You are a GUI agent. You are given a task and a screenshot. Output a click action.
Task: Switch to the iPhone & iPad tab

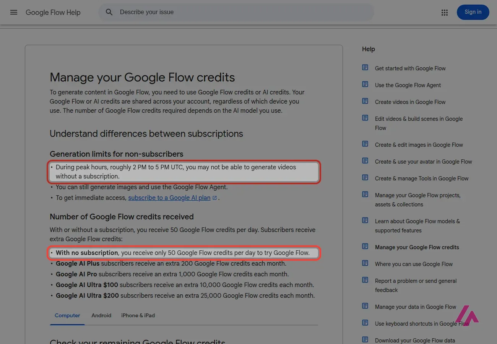point(138,316)
